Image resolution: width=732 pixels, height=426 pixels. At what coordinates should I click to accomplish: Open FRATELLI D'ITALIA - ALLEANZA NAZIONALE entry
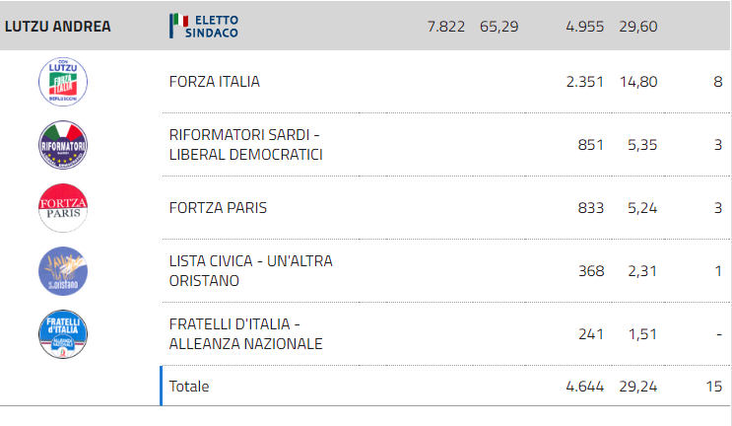(245, 334)
